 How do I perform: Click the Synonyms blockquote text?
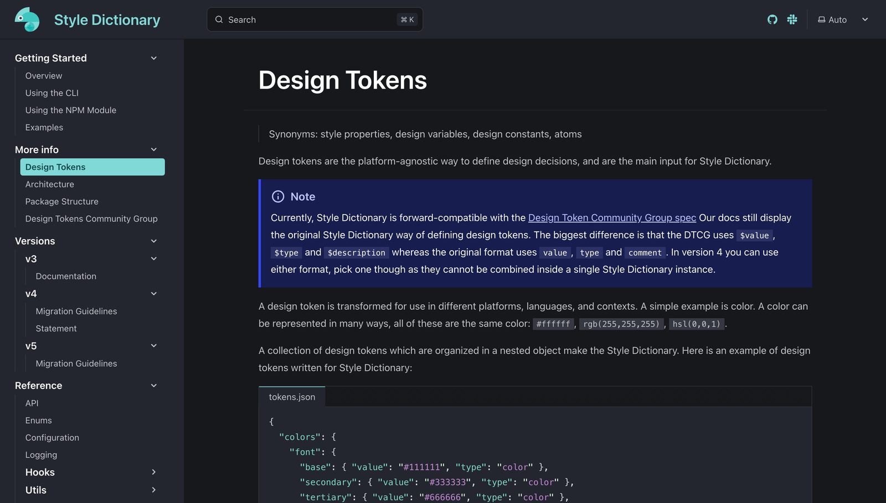click(425, 134)
